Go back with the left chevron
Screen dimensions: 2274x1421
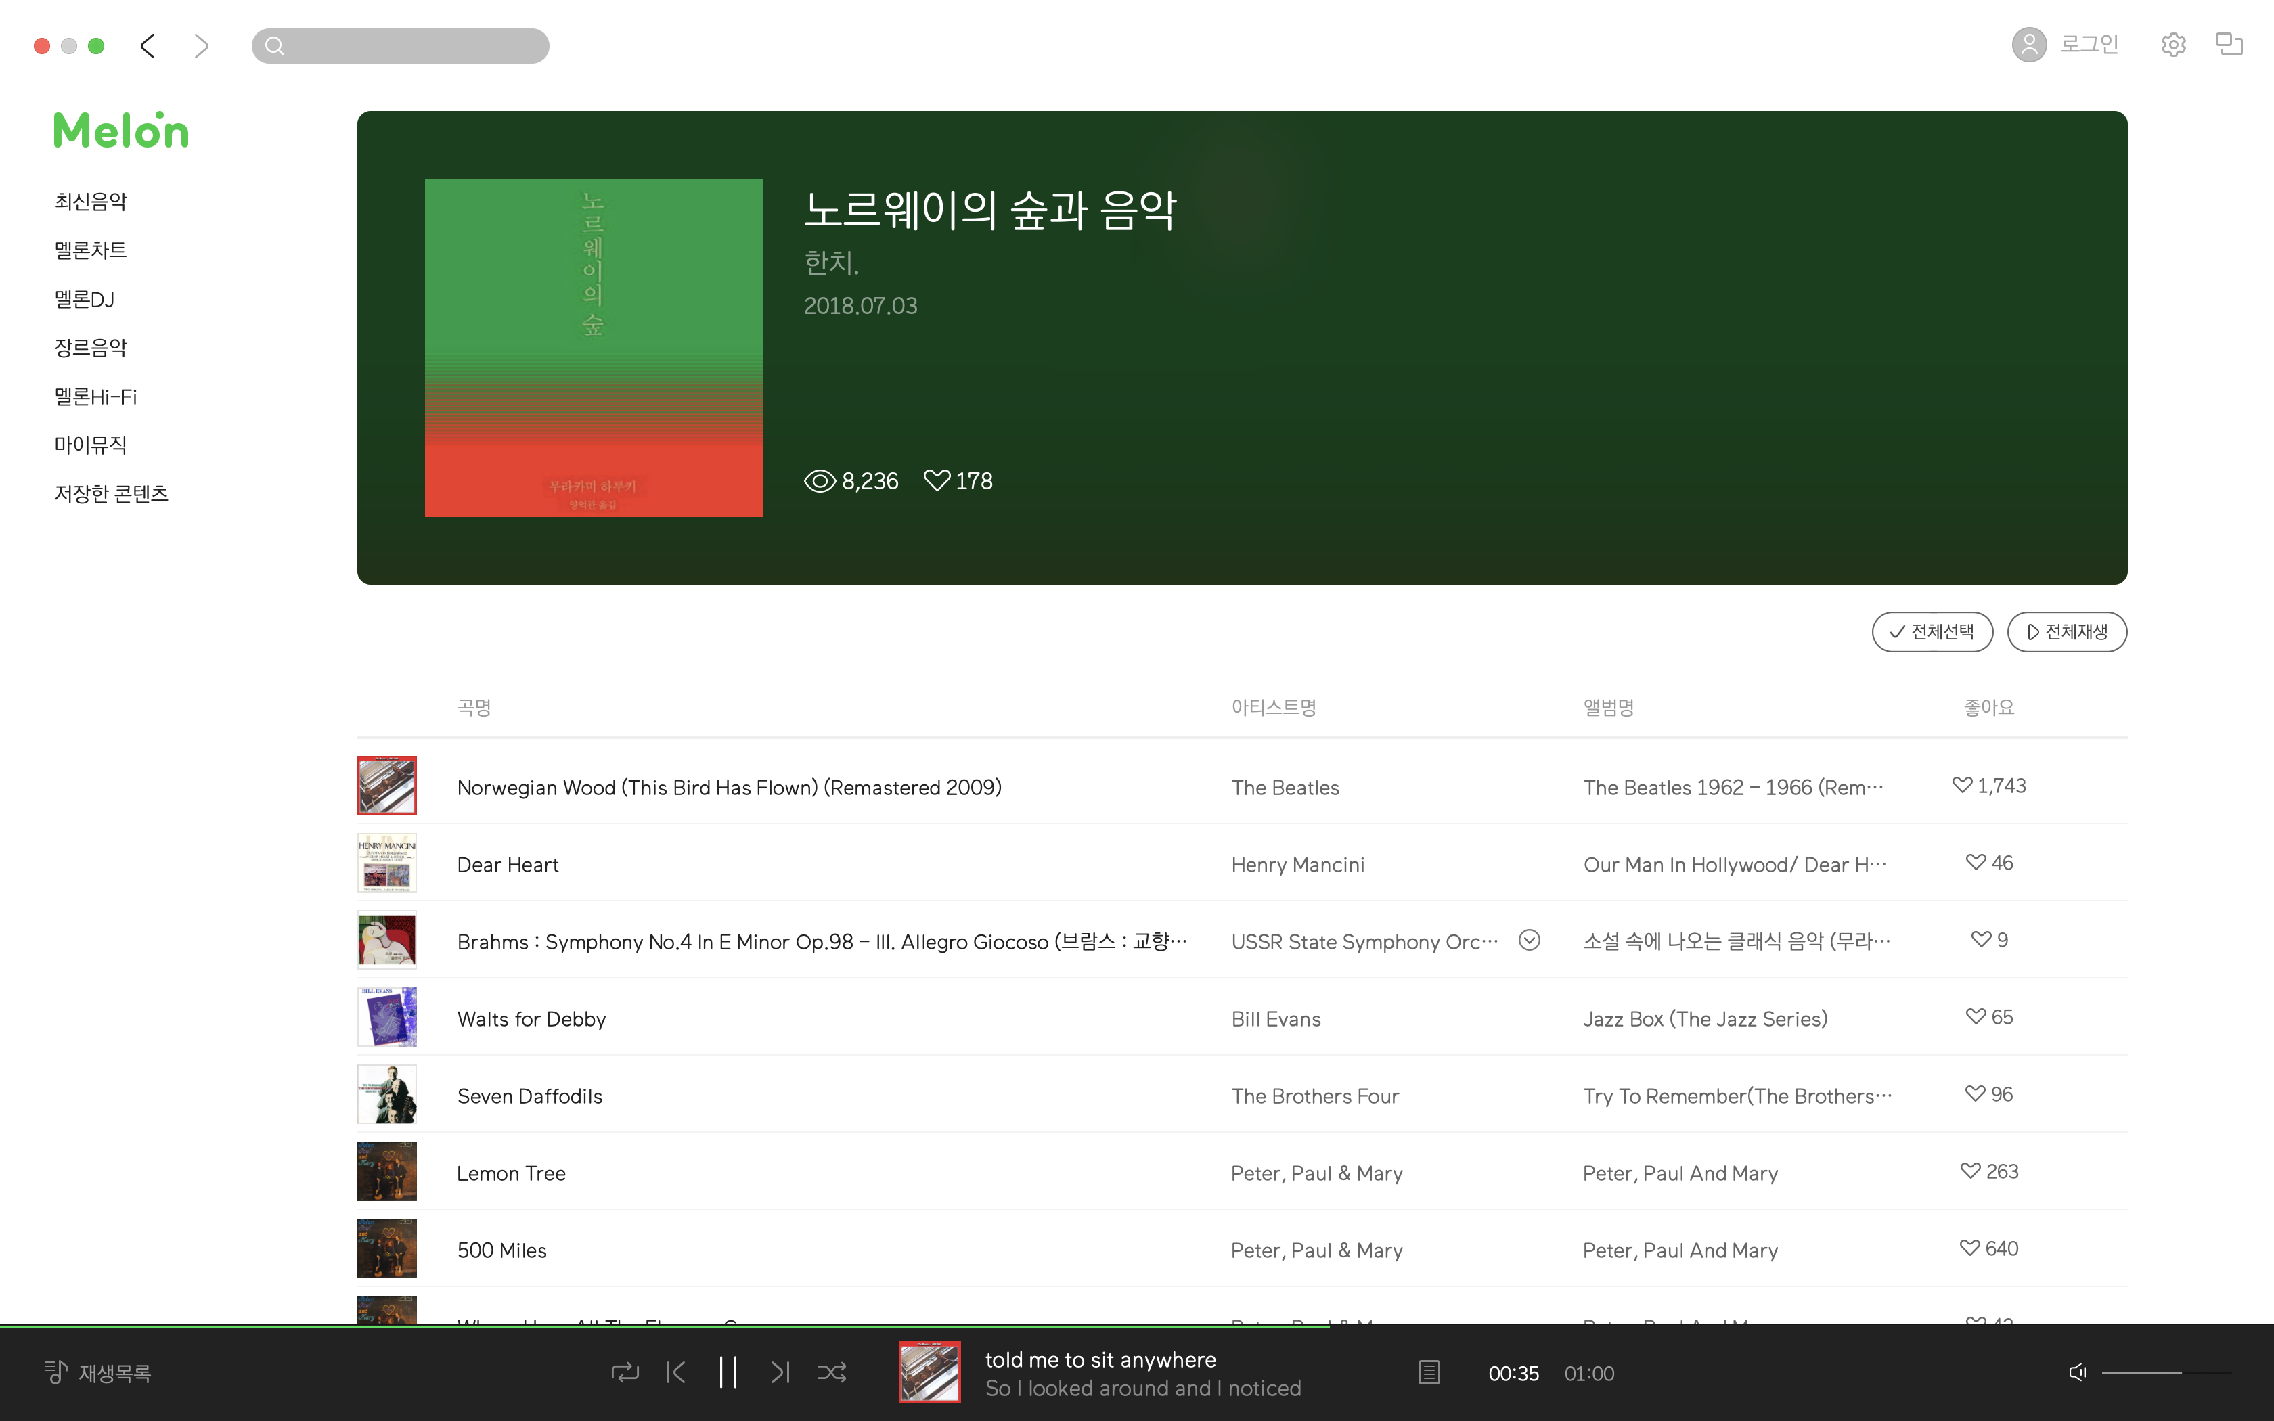[148, 46]
